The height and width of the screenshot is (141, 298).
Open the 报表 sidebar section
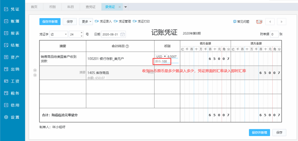pos(12,33)
